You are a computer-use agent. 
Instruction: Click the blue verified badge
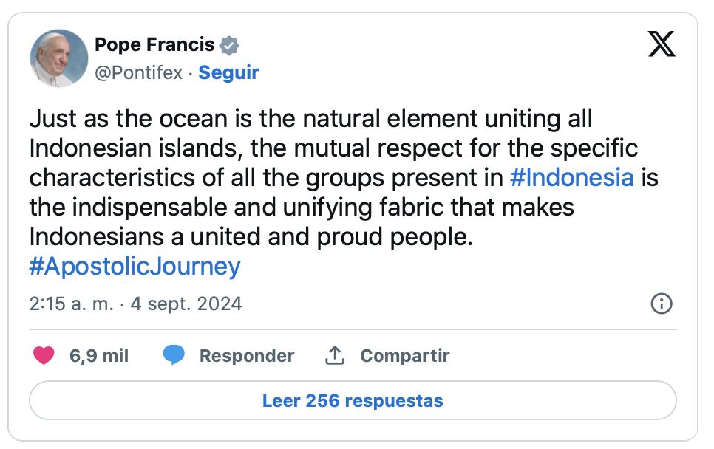click(230, 45)
